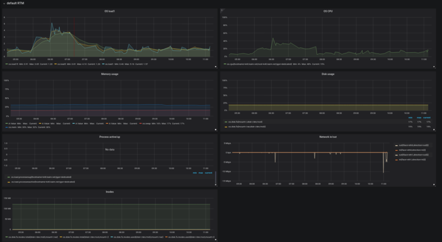The width and height of the screenshot is (442, 242).
Task: Collapse the default RTM row chevron
Action: (4, 3)
